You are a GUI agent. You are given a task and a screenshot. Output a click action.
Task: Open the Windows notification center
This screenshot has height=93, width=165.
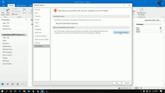161,91
